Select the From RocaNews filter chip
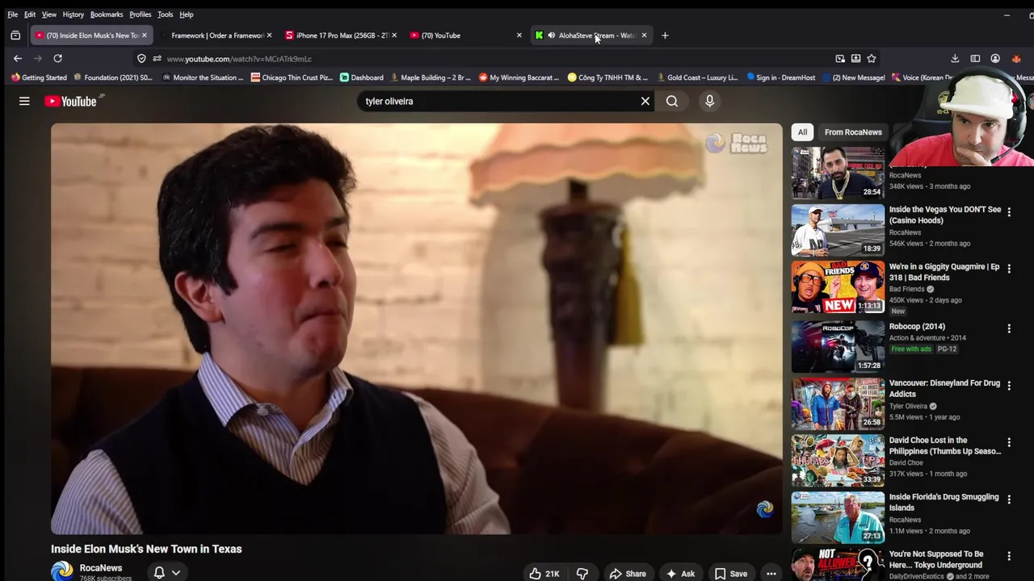This screenshot has width=1034, height=581. (x=853, y=132)
